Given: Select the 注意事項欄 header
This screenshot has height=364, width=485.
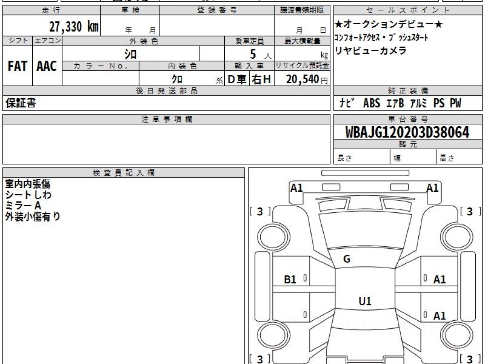Looking at the screenshot, I should coord(166,119).
